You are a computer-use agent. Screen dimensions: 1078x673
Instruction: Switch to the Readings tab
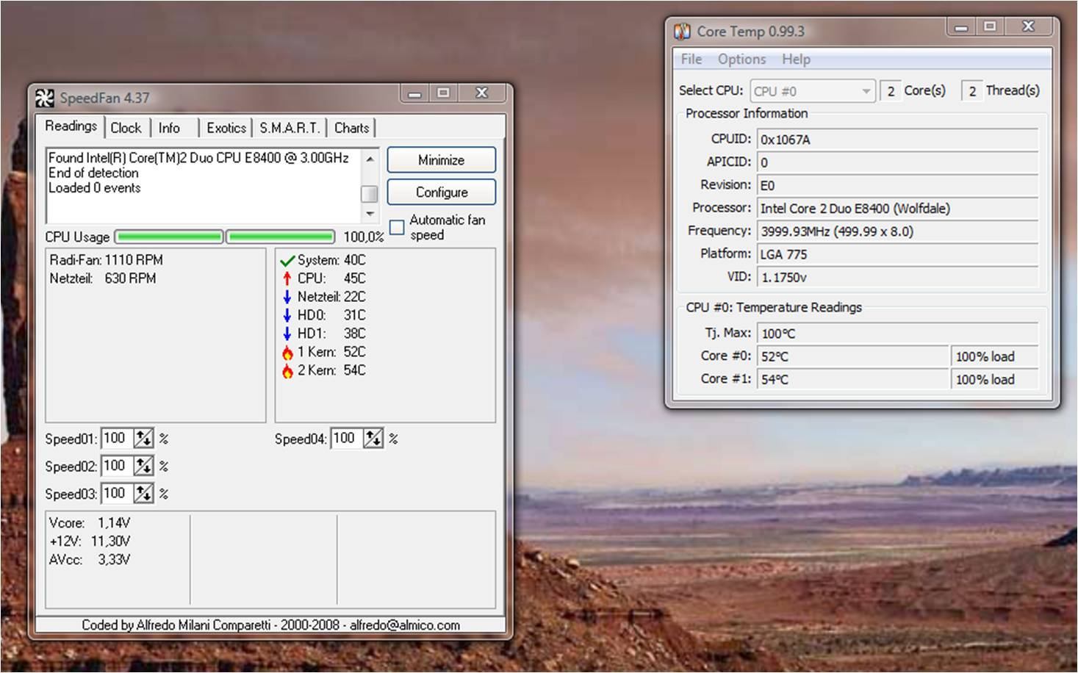(71, 126)
